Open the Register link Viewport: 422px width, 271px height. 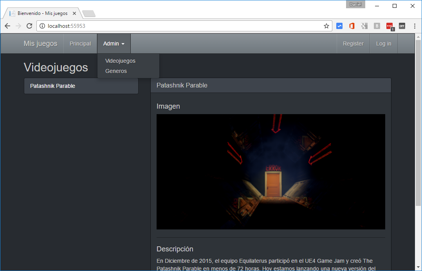tap(353, 44)
